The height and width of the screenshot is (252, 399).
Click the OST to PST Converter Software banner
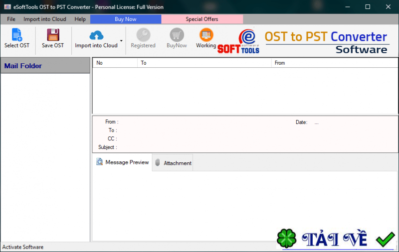(327, 42)
